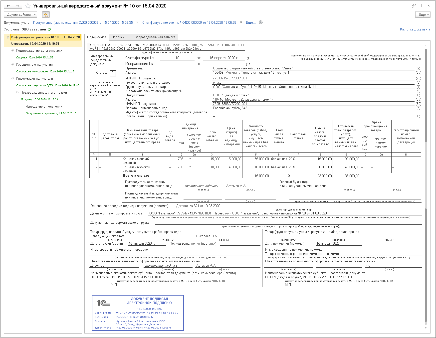Viewport: 436px width, 338px height.
Task: Click the Кошелек мужской каžаный item cell
Action: coord(142,169)
